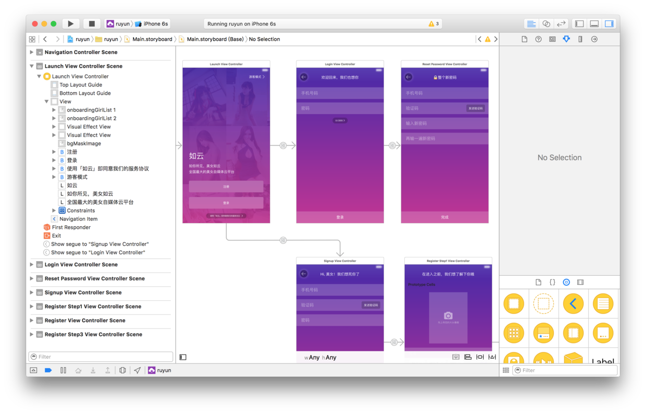Select the Attributes inspector tab

(566, 39)
